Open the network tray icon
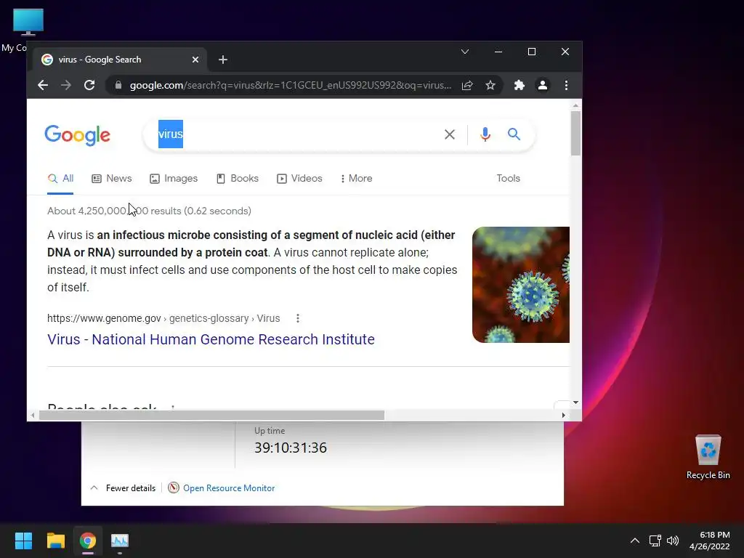The width and height of the screenshot is (744, 558). 655,541
